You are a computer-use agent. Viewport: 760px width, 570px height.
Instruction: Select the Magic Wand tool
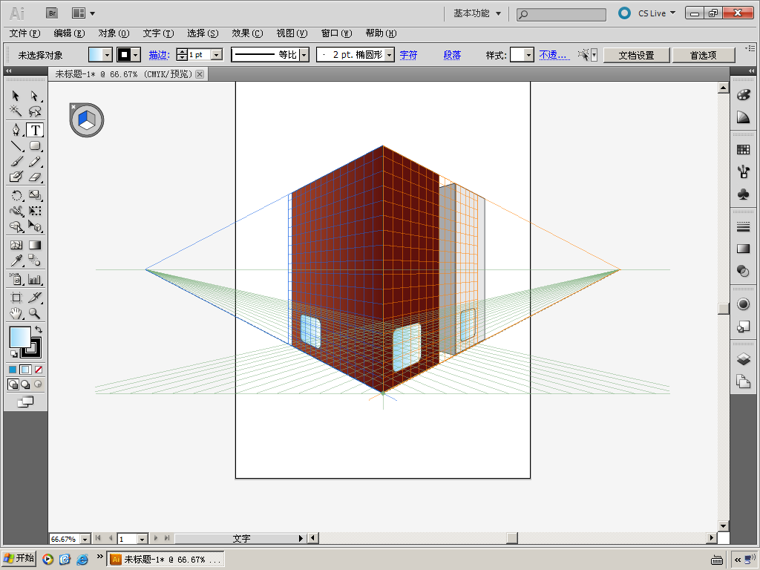pos(16,112)
